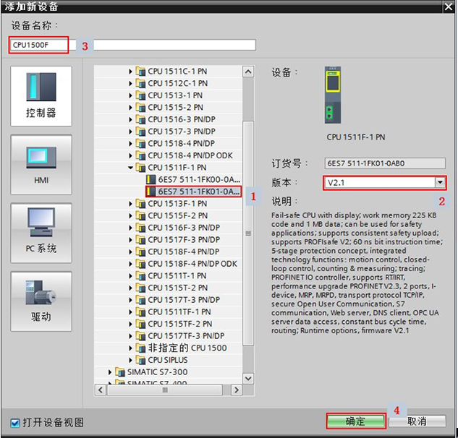The image size is (458, 438).
Task: Click the CPU SIPLUS folder icon
Action: tap(140, 360)
